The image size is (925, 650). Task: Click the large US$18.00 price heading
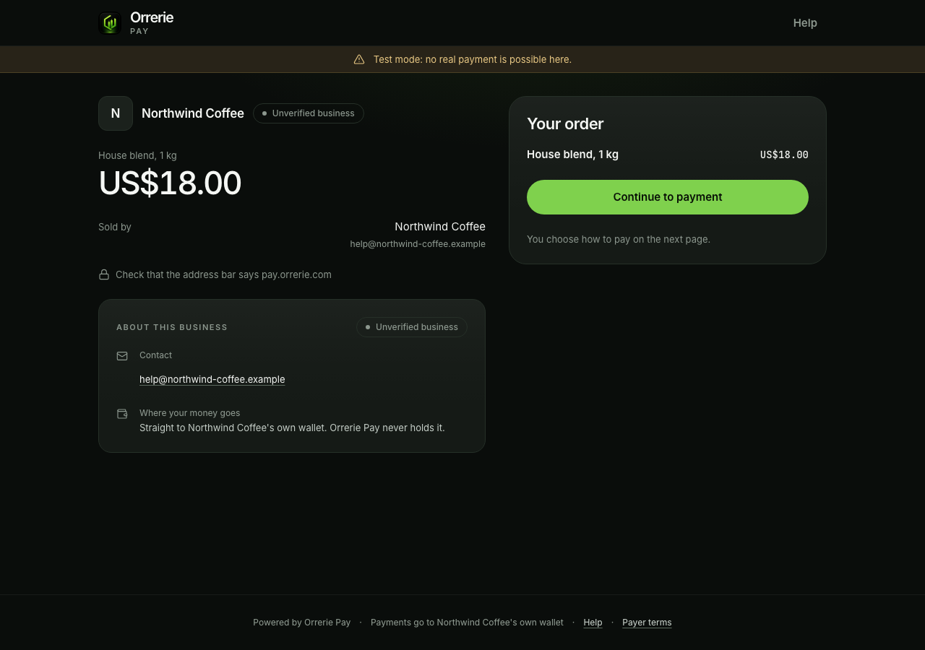click(x=170, y=183)
